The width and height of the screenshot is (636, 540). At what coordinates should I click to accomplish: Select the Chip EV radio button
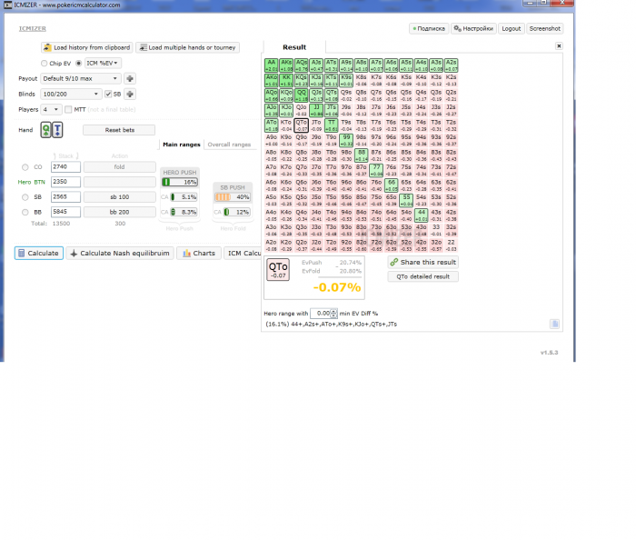[44, 64]
